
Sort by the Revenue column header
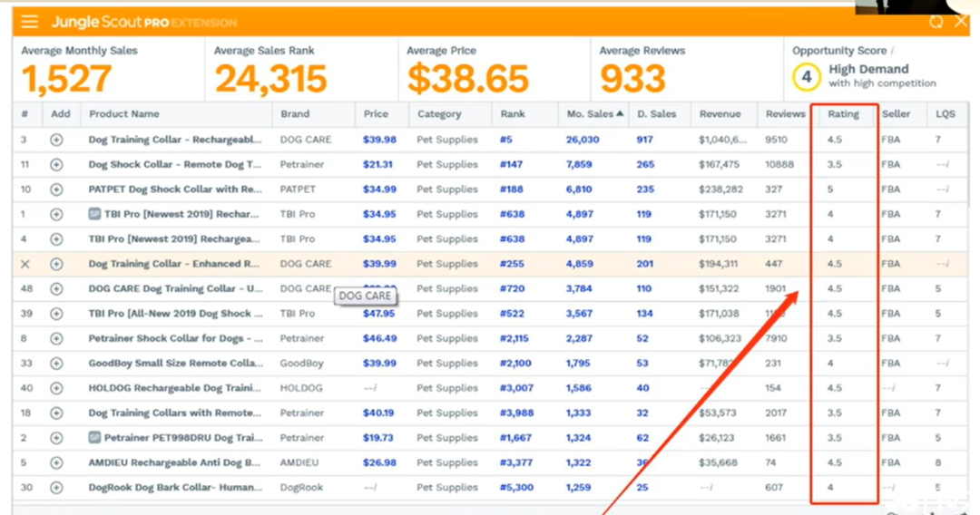click(x=720, y=113)
